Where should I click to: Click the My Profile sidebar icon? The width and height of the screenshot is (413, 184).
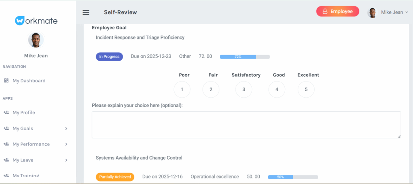coord(6,112)
